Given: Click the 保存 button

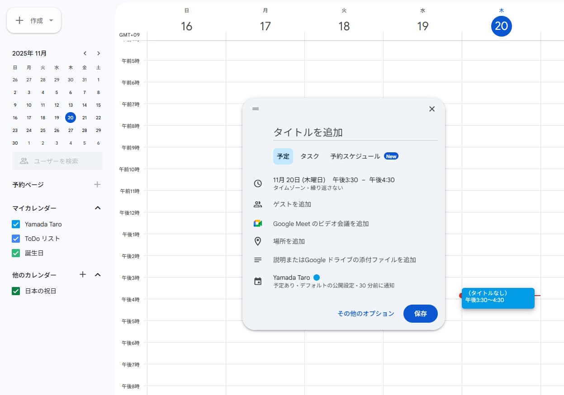Looking at the screenshot, I should pos(420,314).
